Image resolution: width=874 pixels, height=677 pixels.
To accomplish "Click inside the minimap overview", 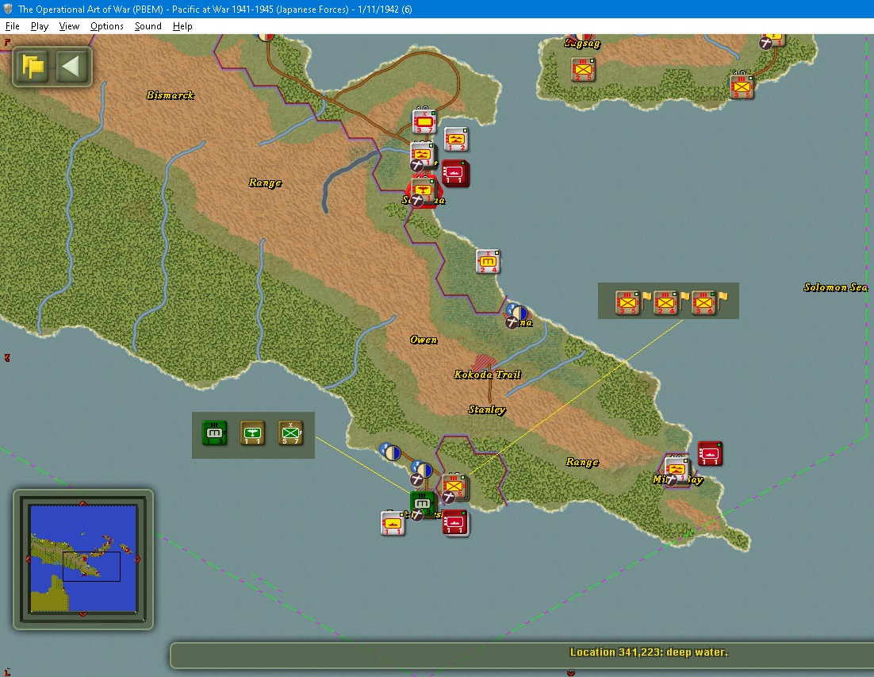I will click(x=83, y=559).
